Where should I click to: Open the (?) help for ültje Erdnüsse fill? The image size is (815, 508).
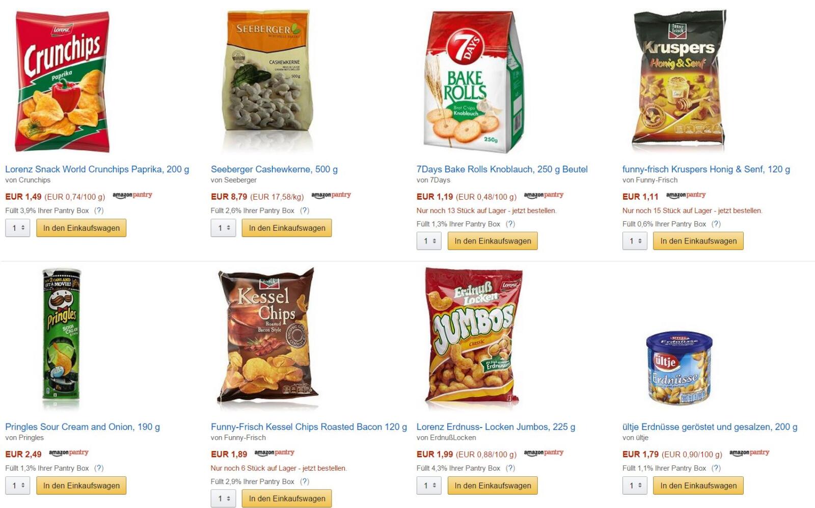[716, 468]
